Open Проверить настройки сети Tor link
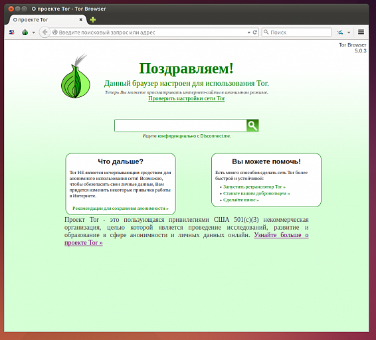 point(186,98)
